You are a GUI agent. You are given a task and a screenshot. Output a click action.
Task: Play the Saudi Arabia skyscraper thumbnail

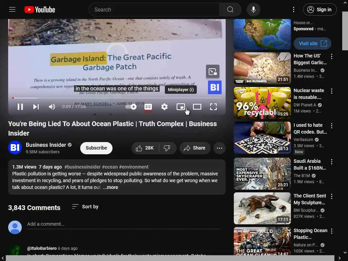point(262,174)
